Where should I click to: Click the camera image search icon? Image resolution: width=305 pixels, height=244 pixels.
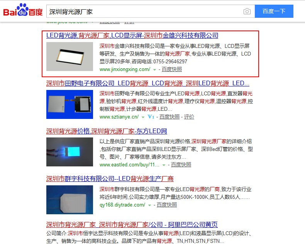(x=247, y=11)
